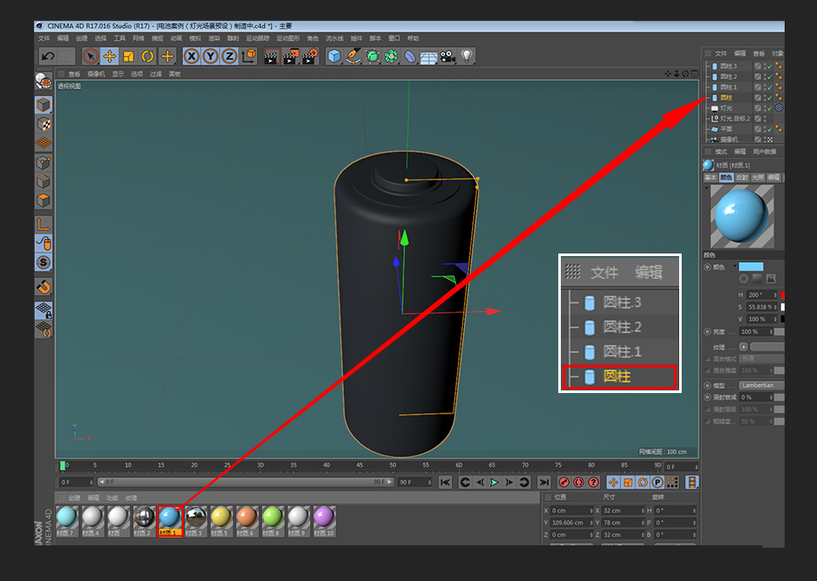Click the cube primitive icon in the toolbar
This screenshot has height=581, width=817.
tap(333, 56)
